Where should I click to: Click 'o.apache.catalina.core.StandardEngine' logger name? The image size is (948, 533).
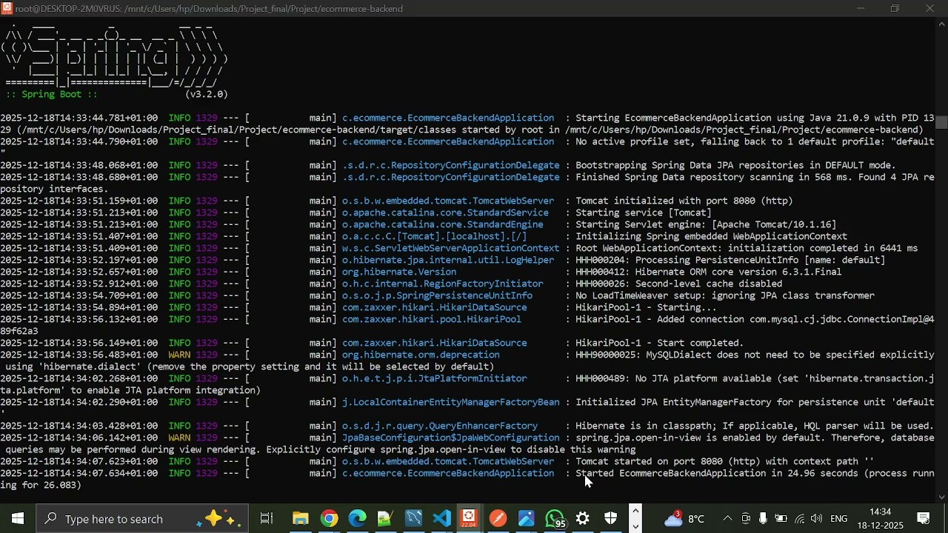[x=442, y=224]
